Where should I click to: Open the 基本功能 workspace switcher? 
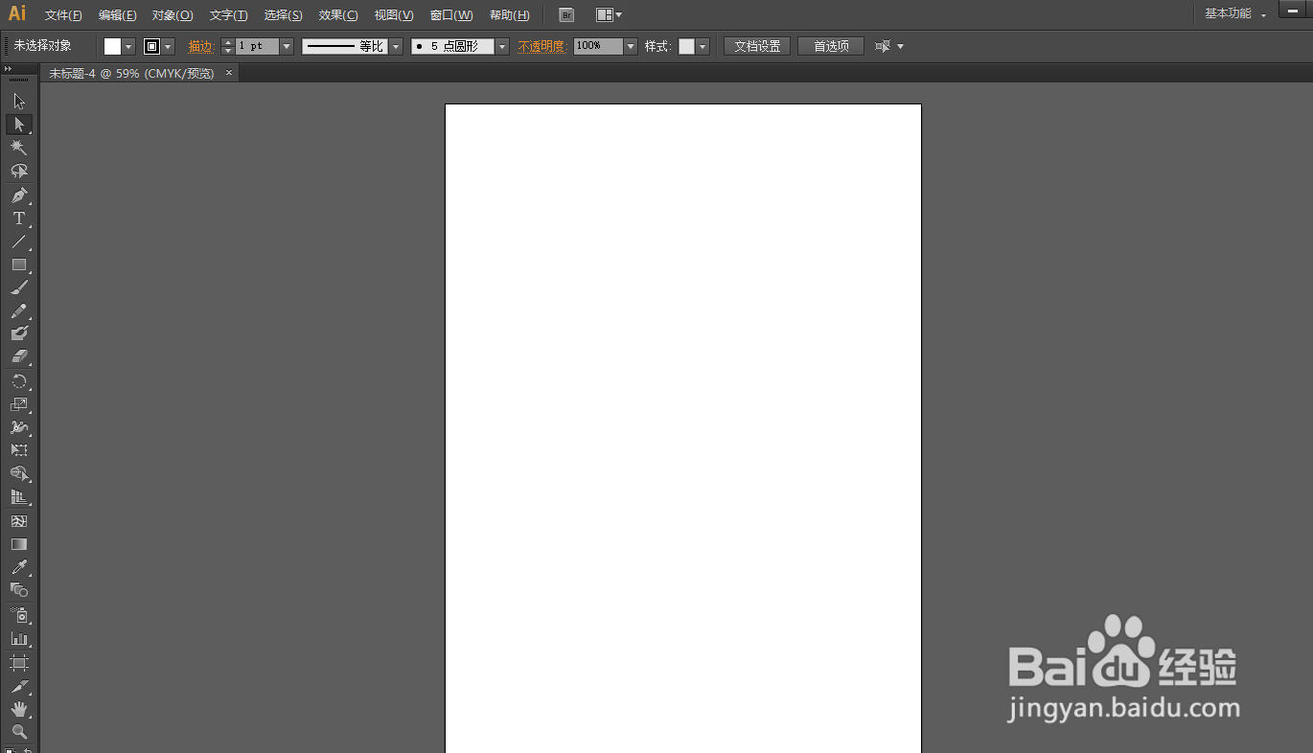coord(1235,14)
